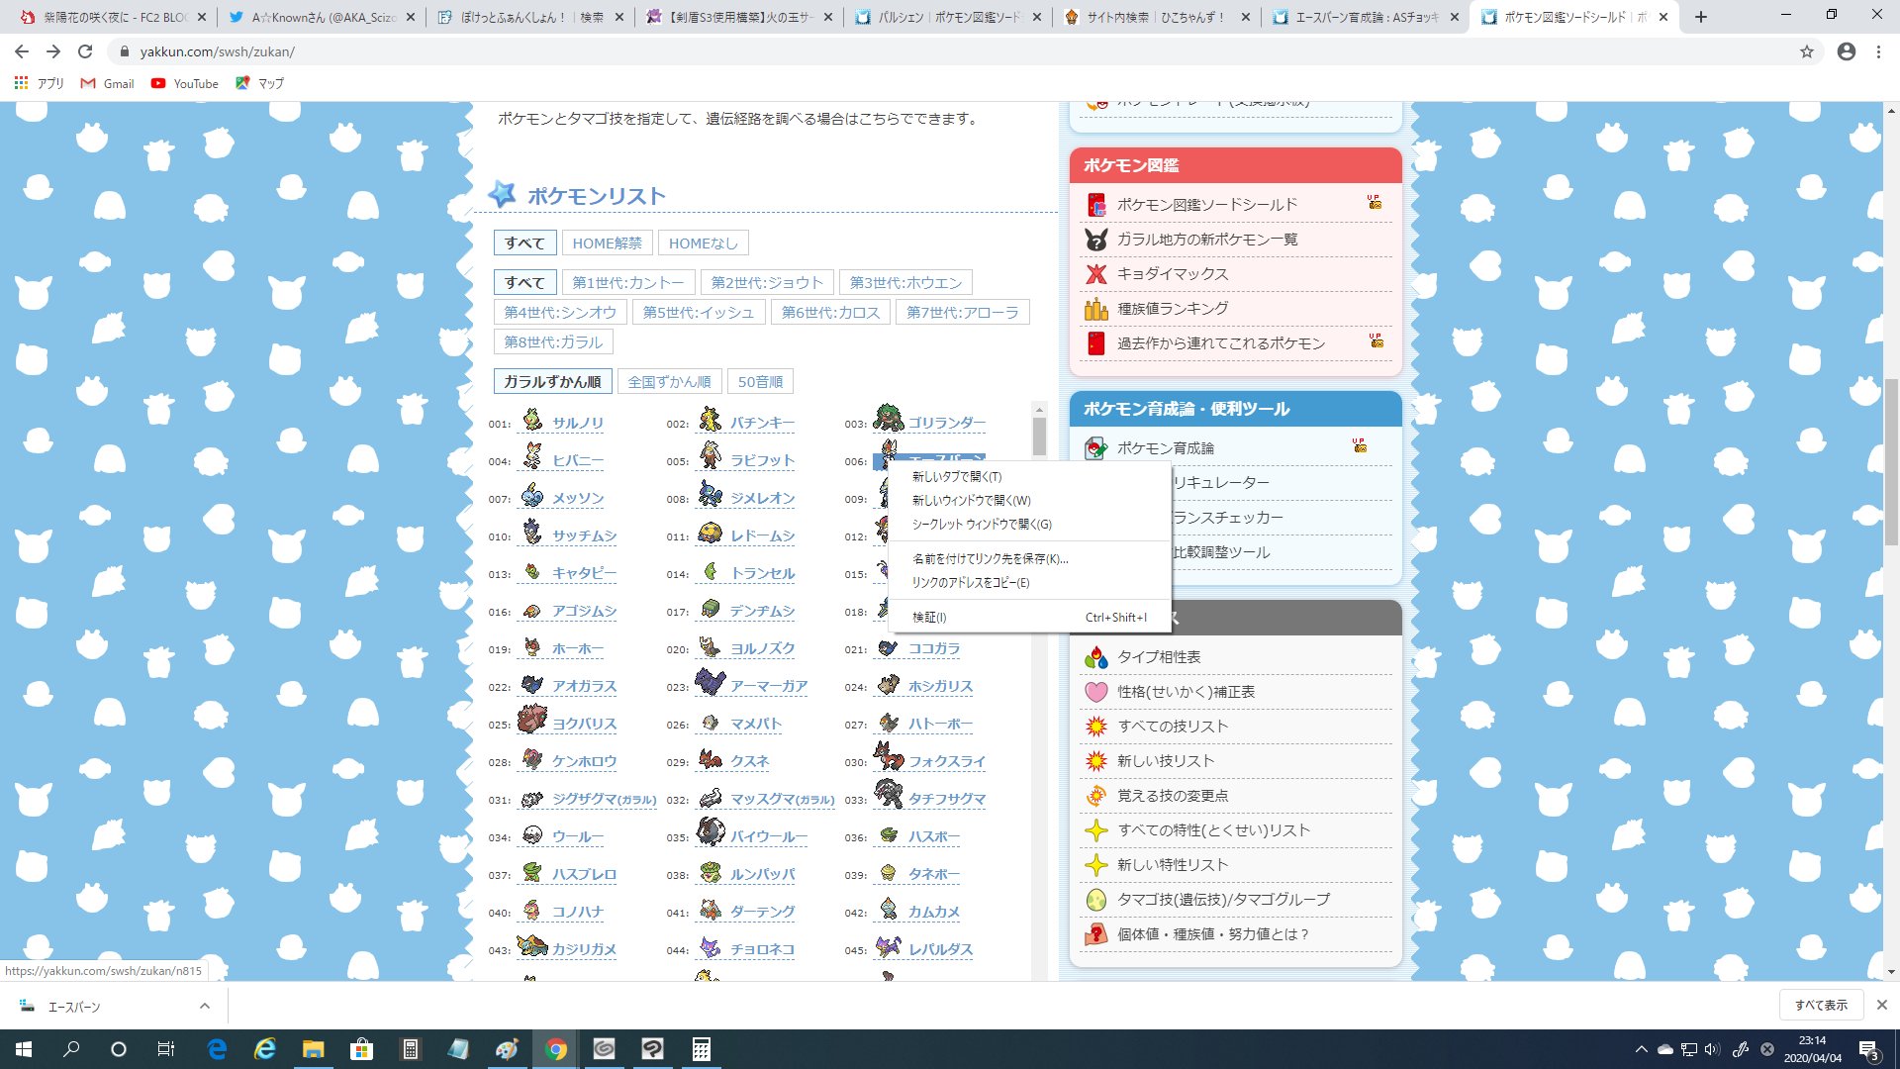Choose シークレット ウィンドウで開く menu entry
This screenshot has width=1900, height=1069.
click(x=1029, y=525)
